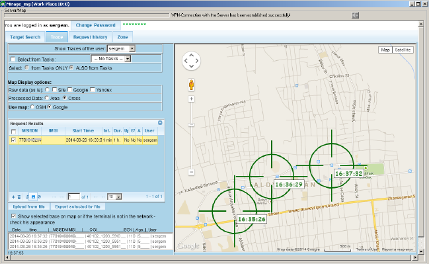The image size is (429, 264).
Task: Select 'ALSO from Tasks' radio button
Action: tap(71, 67)
